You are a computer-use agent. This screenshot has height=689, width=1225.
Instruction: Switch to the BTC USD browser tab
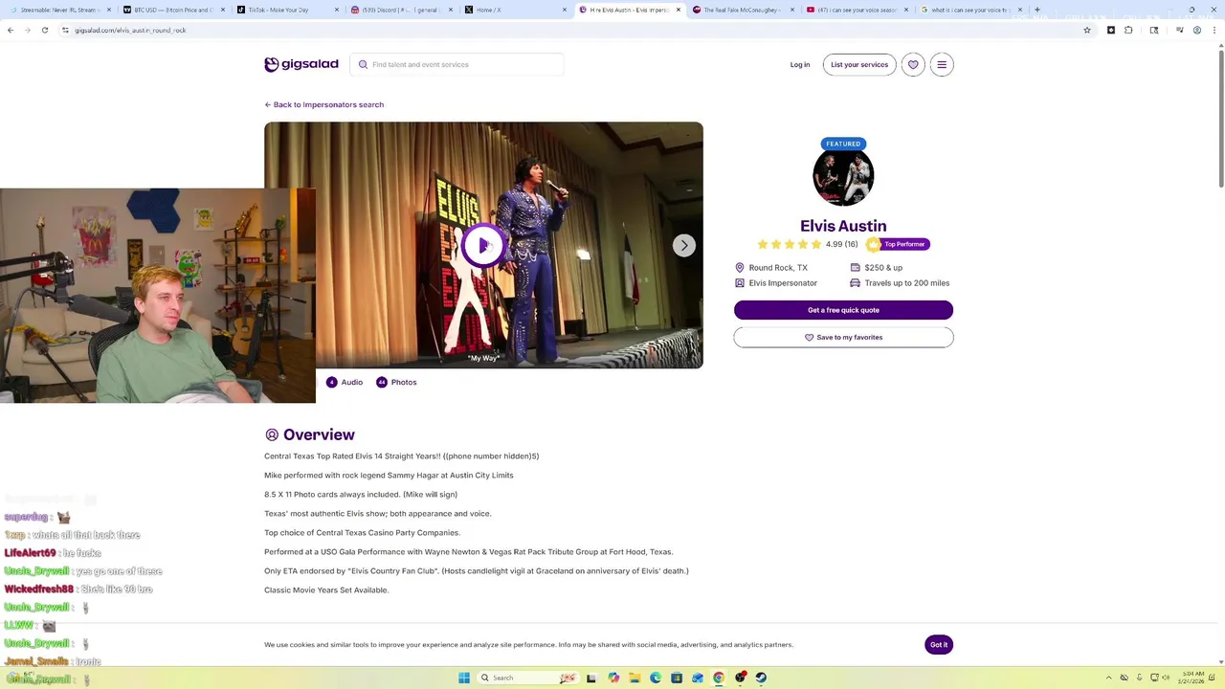pos(172,10)
